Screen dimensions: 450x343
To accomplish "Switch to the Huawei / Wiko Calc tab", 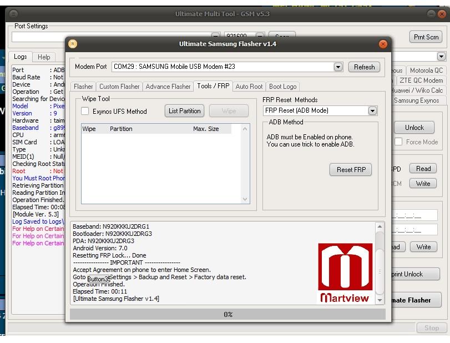I will 418,90.
